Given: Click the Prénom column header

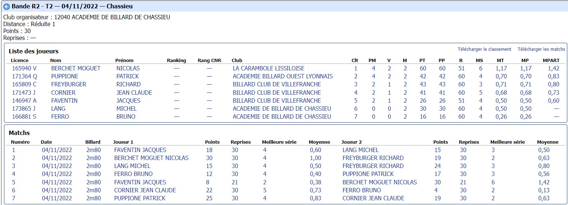Looking at the screenshot, I should (x=124, y=60).
